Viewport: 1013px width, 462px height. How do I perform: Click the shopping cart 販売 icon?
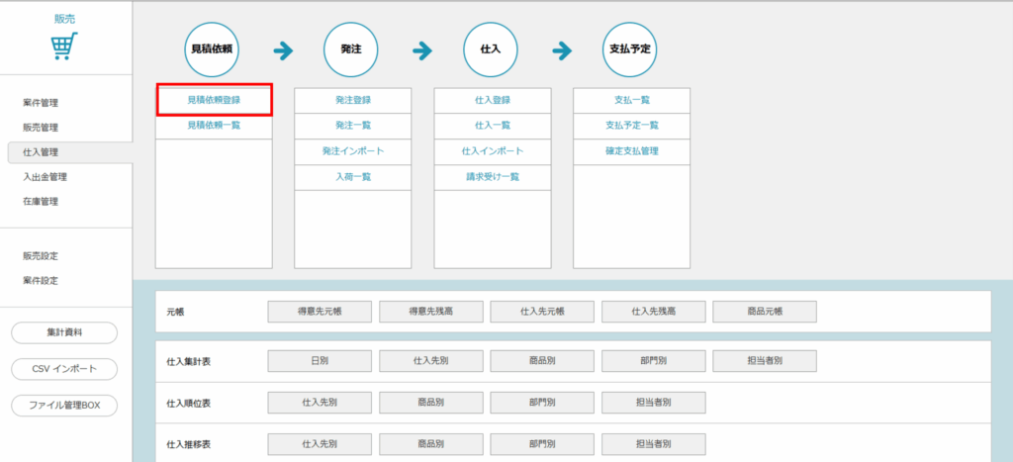[64, 46]
